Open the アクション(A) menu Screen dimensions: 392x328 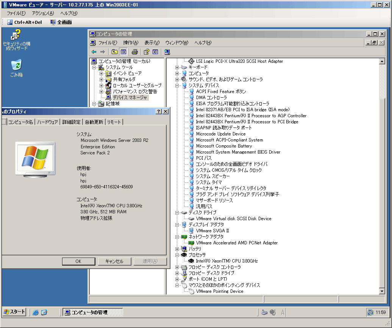tap(43, 13)
